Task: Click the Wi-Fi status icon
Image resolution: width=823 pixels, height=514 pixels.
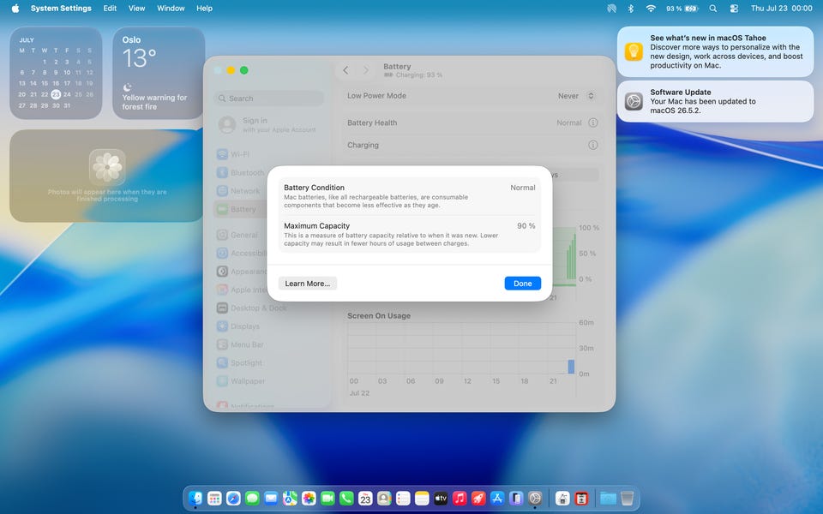Action: tap(651, 9)
